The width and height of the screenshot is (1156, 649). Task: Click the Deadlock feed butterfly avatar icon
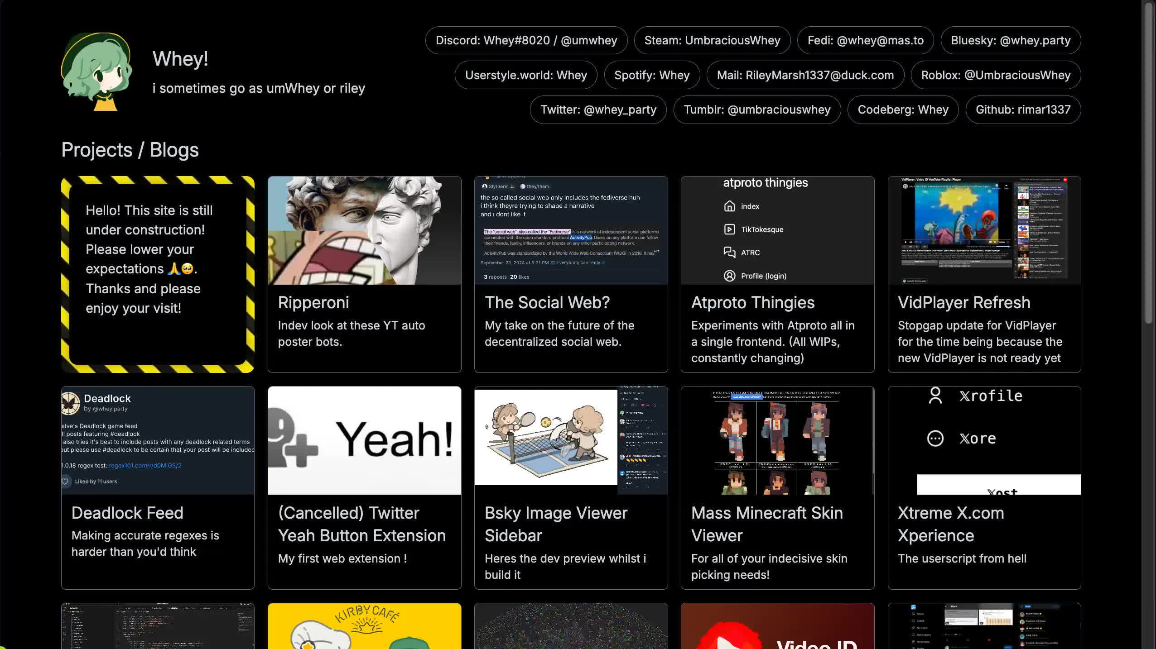coord(70,403)
